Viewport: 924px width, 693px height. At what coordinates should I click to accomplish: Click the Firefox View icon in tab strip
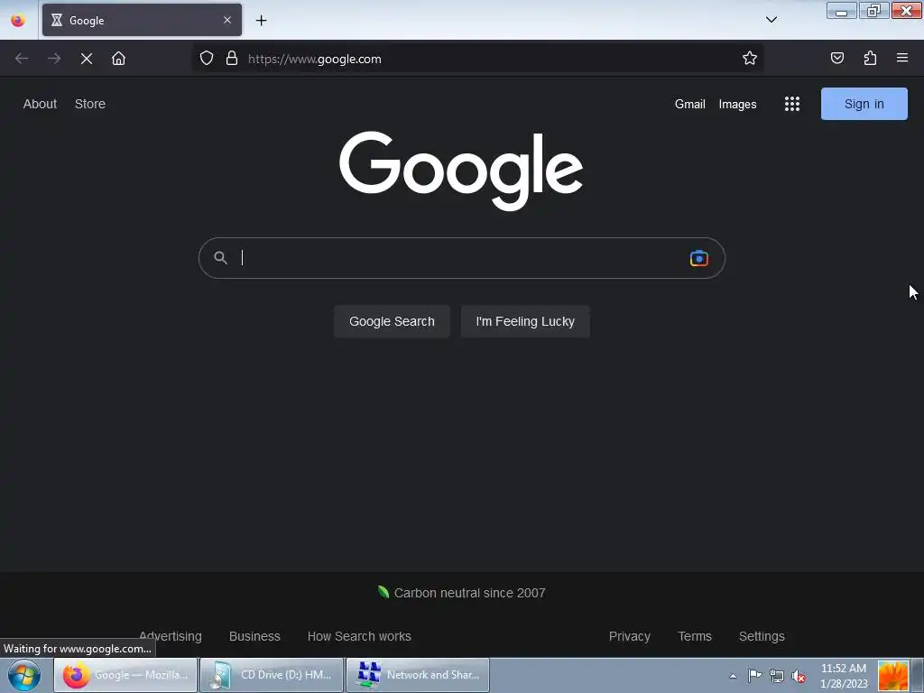pos(18,21)
